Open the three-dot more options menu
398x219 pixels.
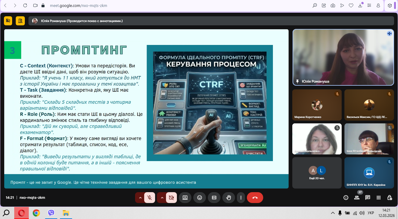tap(241, 198)
